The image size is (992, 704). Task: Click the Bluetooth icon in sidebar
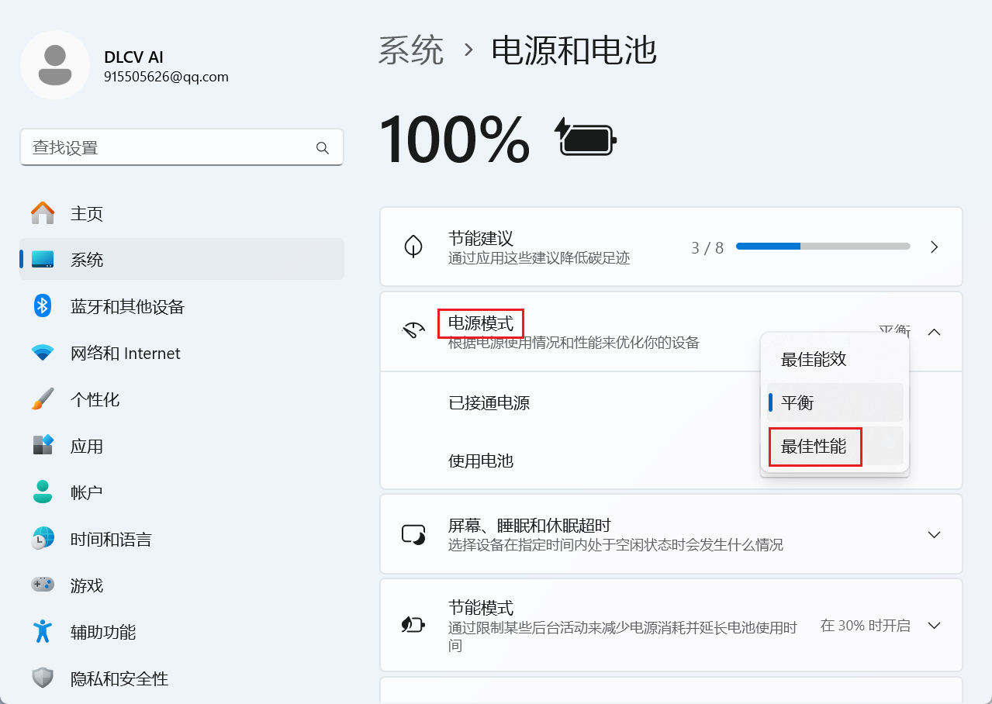43,306
